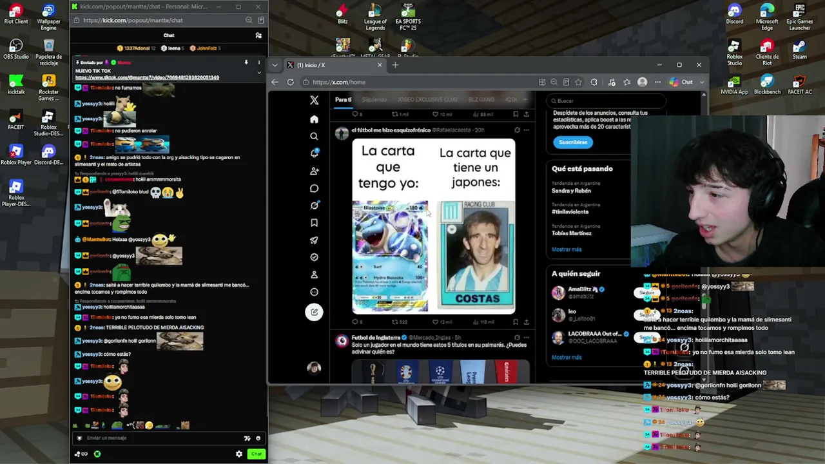This screenshot has height=464, width=825.
Task: Click the X logo in the sidebar
Action: (x=314, y=101)
